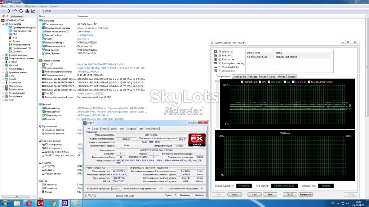The image size is (369, 207).
Task: Open the Сервис menu
Action: [x=43, y=6]
